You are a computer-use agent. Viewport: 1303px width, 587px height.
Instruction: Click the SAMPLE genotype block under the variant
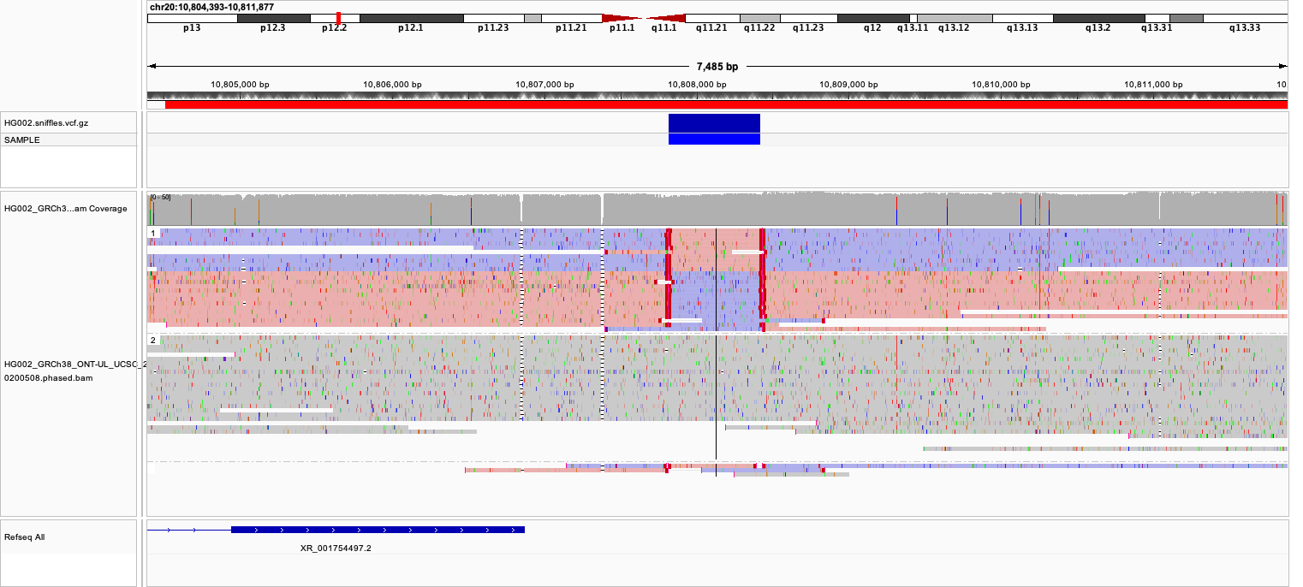[x=714, y=139]
